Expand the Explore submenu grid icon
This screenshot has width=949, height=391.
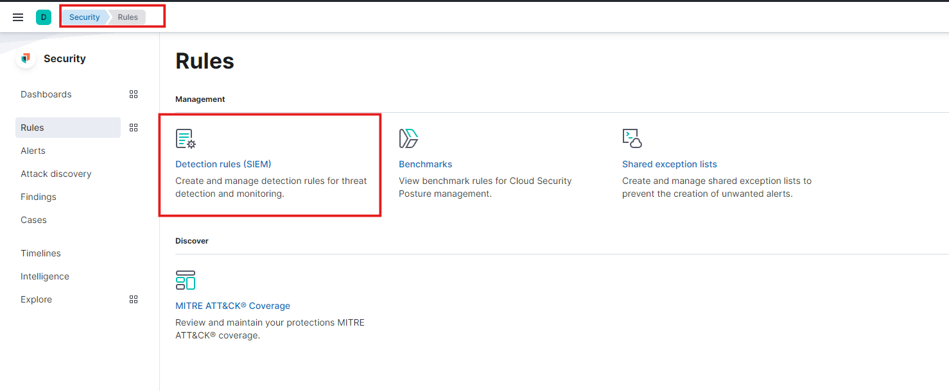point(134,299)
